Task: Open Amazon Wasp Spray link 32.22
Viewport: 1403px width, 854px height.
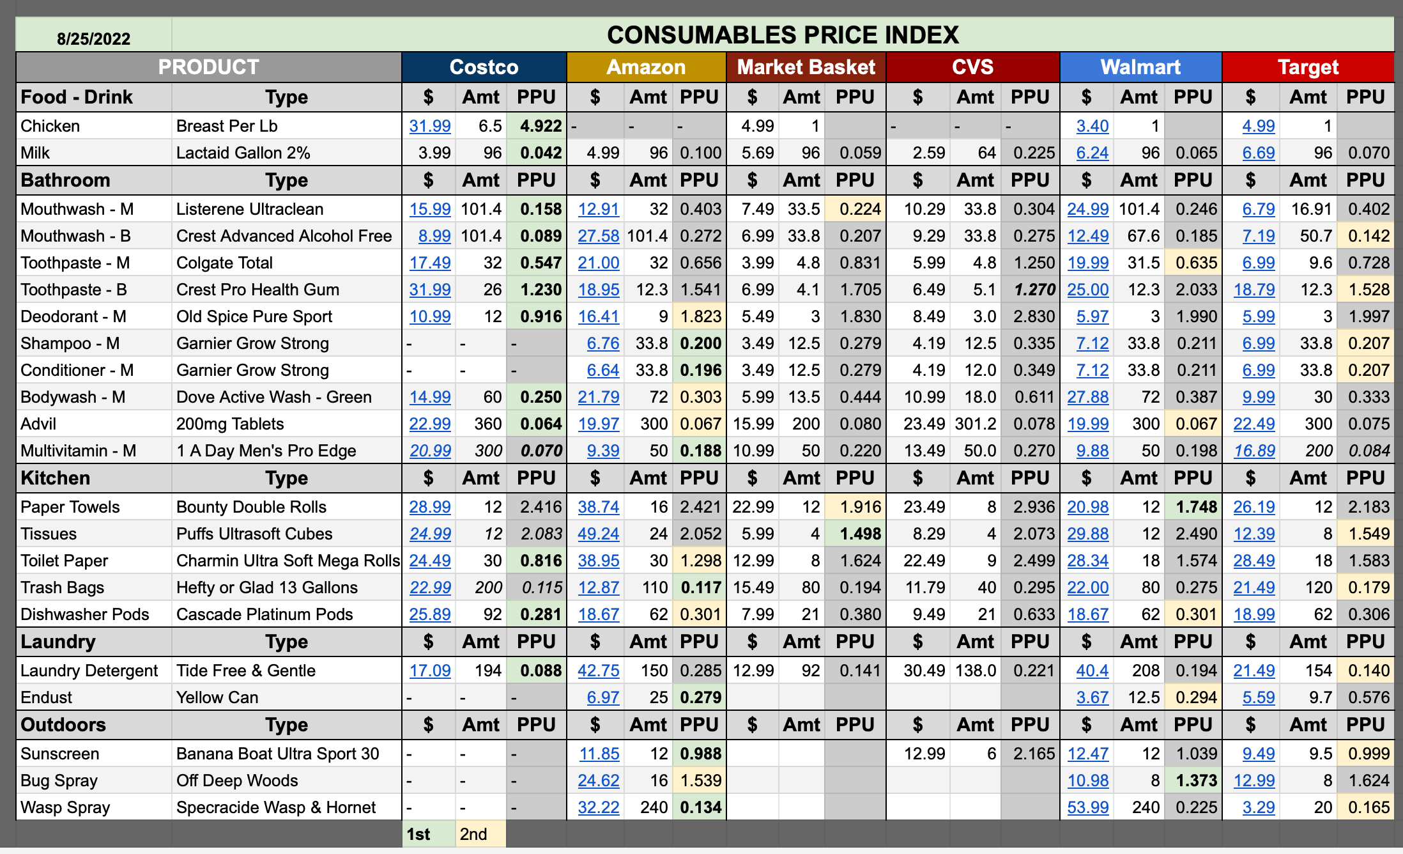Action: click(598, 807)
